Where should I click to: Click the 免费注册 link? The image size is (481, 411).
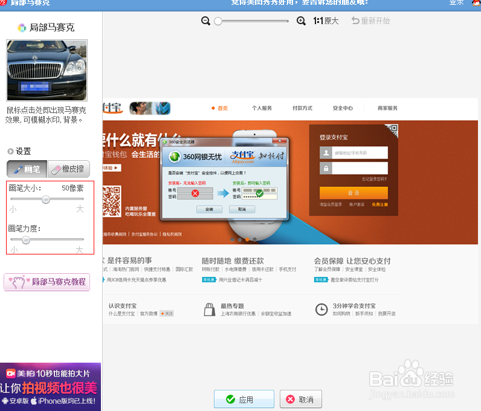coord(379,204)
